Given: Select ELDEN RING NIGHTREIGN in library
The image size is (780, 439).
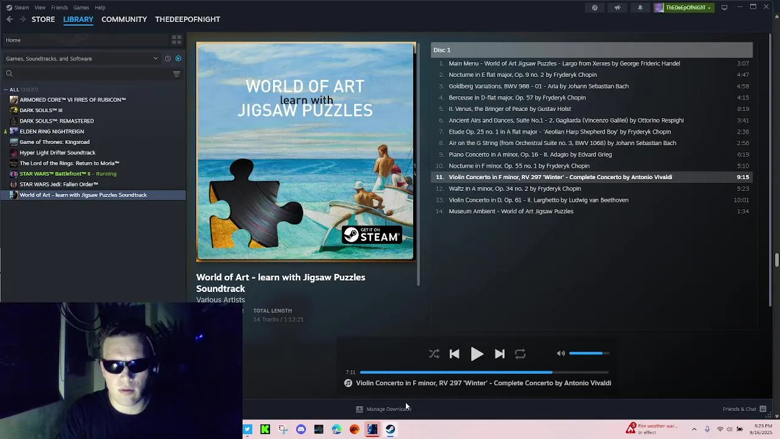Looking at the screenshot, I should (52, 131).
